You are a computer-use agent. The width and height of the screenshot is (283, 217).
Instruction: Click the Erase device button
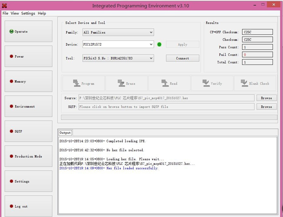point(126,83)
